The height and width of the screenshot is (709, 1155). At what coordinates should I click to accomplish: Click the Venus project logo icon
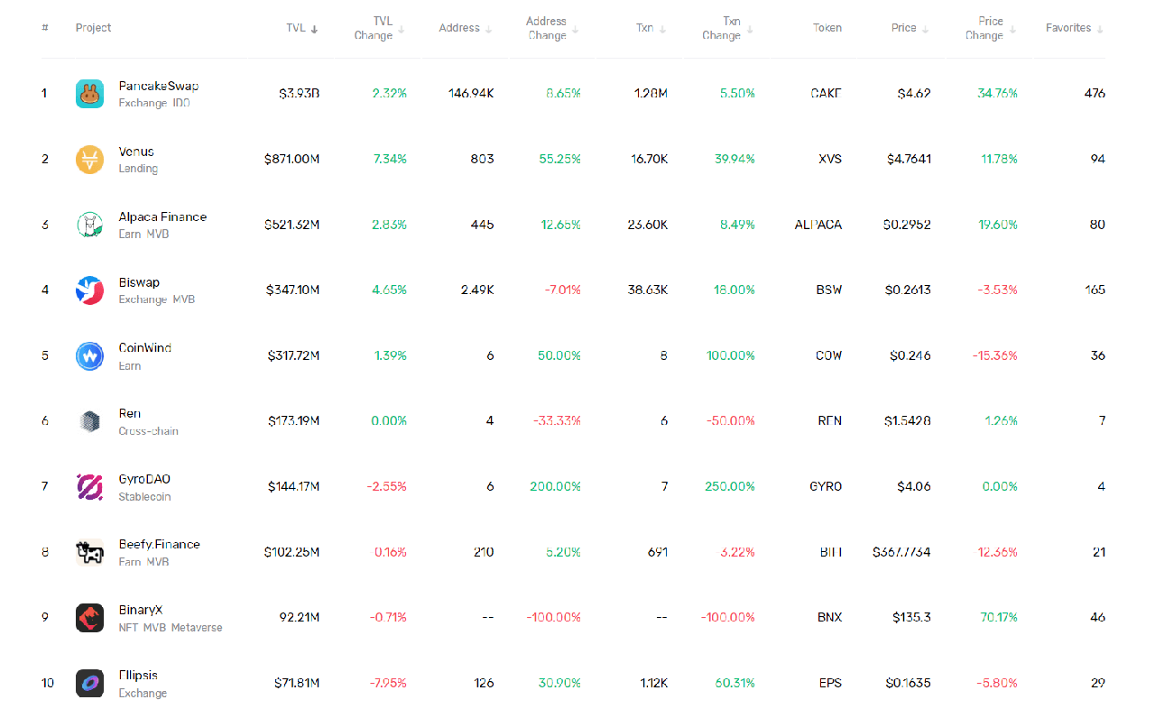89,160
